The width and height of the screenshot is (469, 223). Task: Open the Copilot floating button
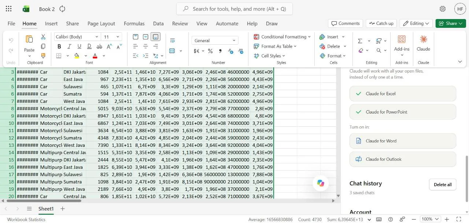[x=321, y=183]
